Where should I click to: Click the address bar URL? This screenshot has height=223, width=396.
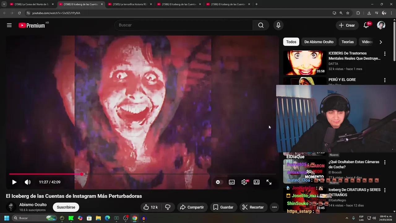(56, 13)
